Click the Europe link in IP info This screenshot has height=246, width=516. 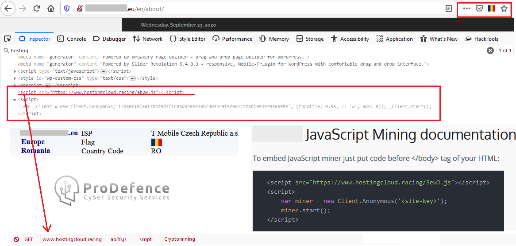33,142
